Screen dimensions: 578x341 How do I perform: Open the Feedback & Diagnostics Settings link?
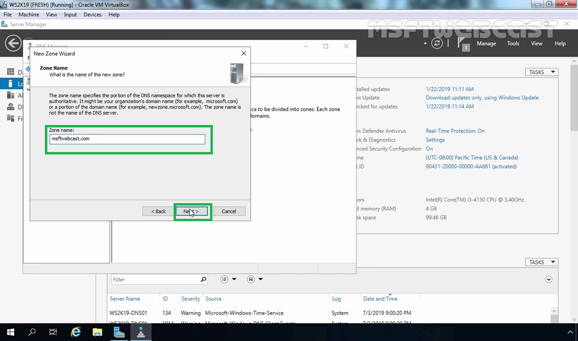coord(435,140)
